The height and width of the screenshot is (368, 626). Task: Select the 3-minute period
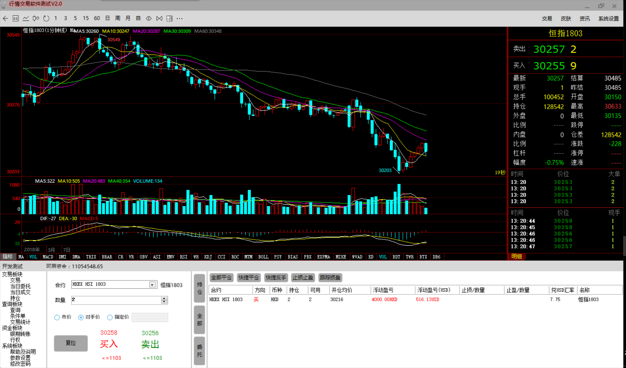pos(65,18)
